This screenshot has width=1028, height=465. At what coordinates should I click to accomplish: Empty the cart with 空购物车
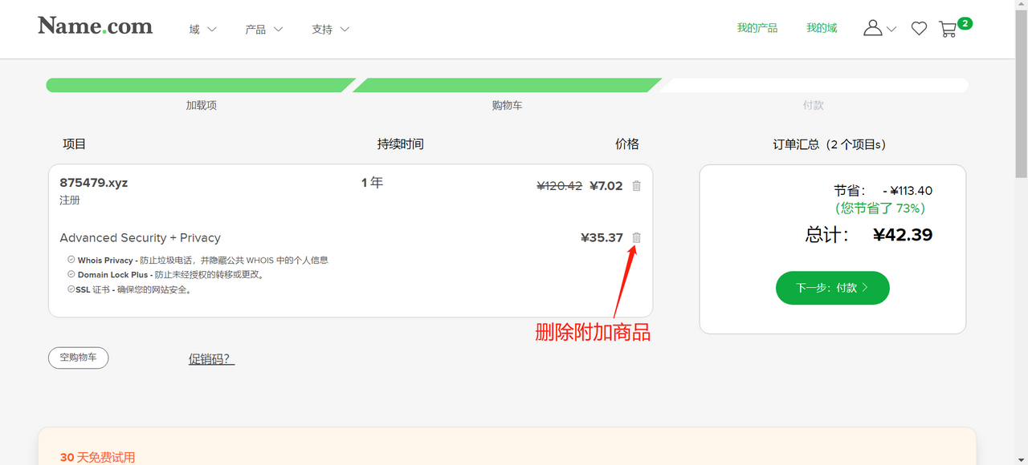78,358
